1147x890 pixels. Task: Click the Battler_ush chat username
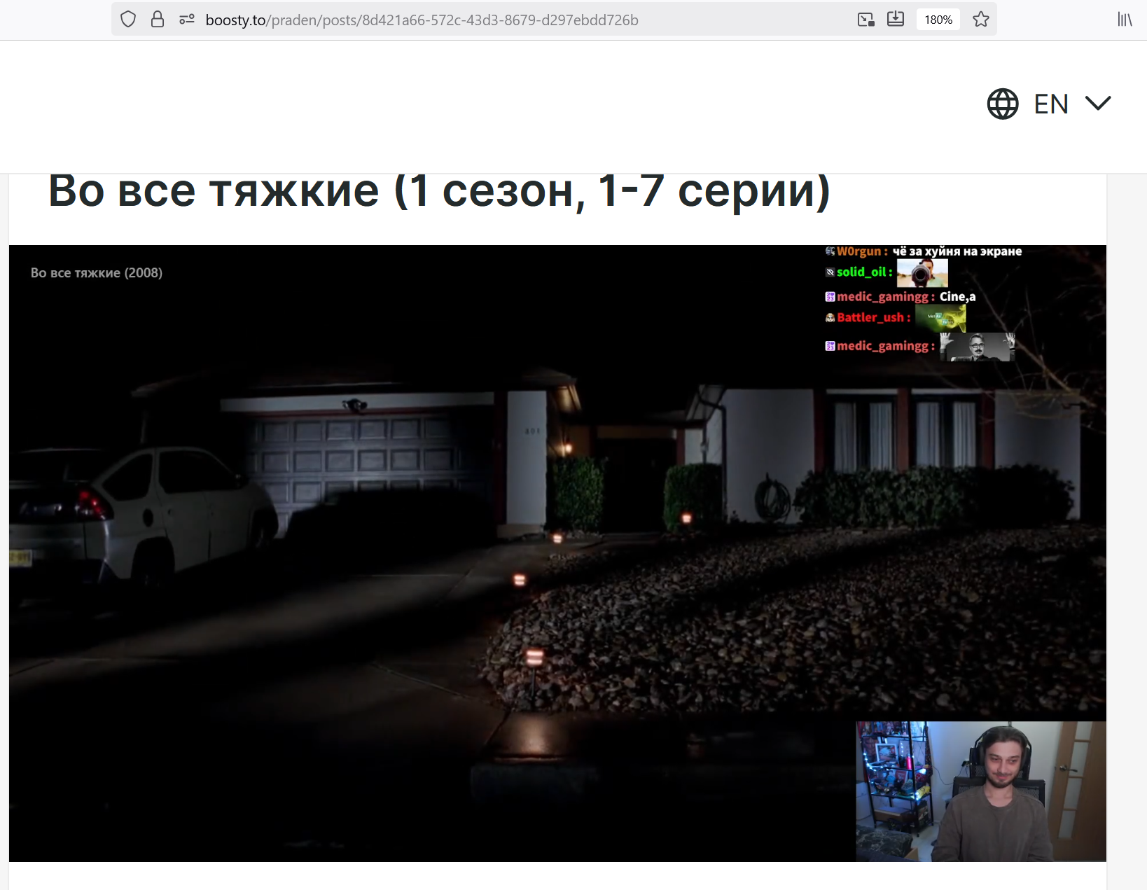click(x=870, y=317)
